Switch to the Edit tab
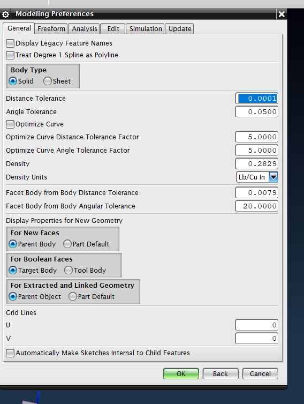 click(x=113, y=28)
